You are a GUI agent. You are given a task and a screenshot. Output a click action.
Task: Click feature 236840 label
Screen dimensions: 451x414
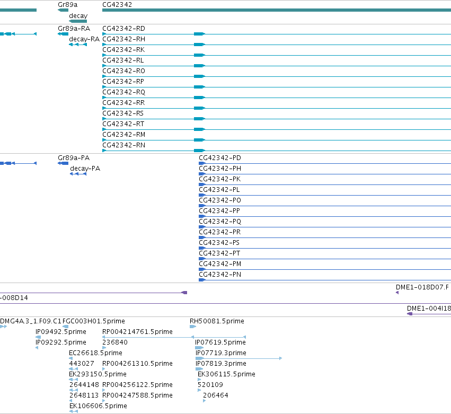[115, 342]
